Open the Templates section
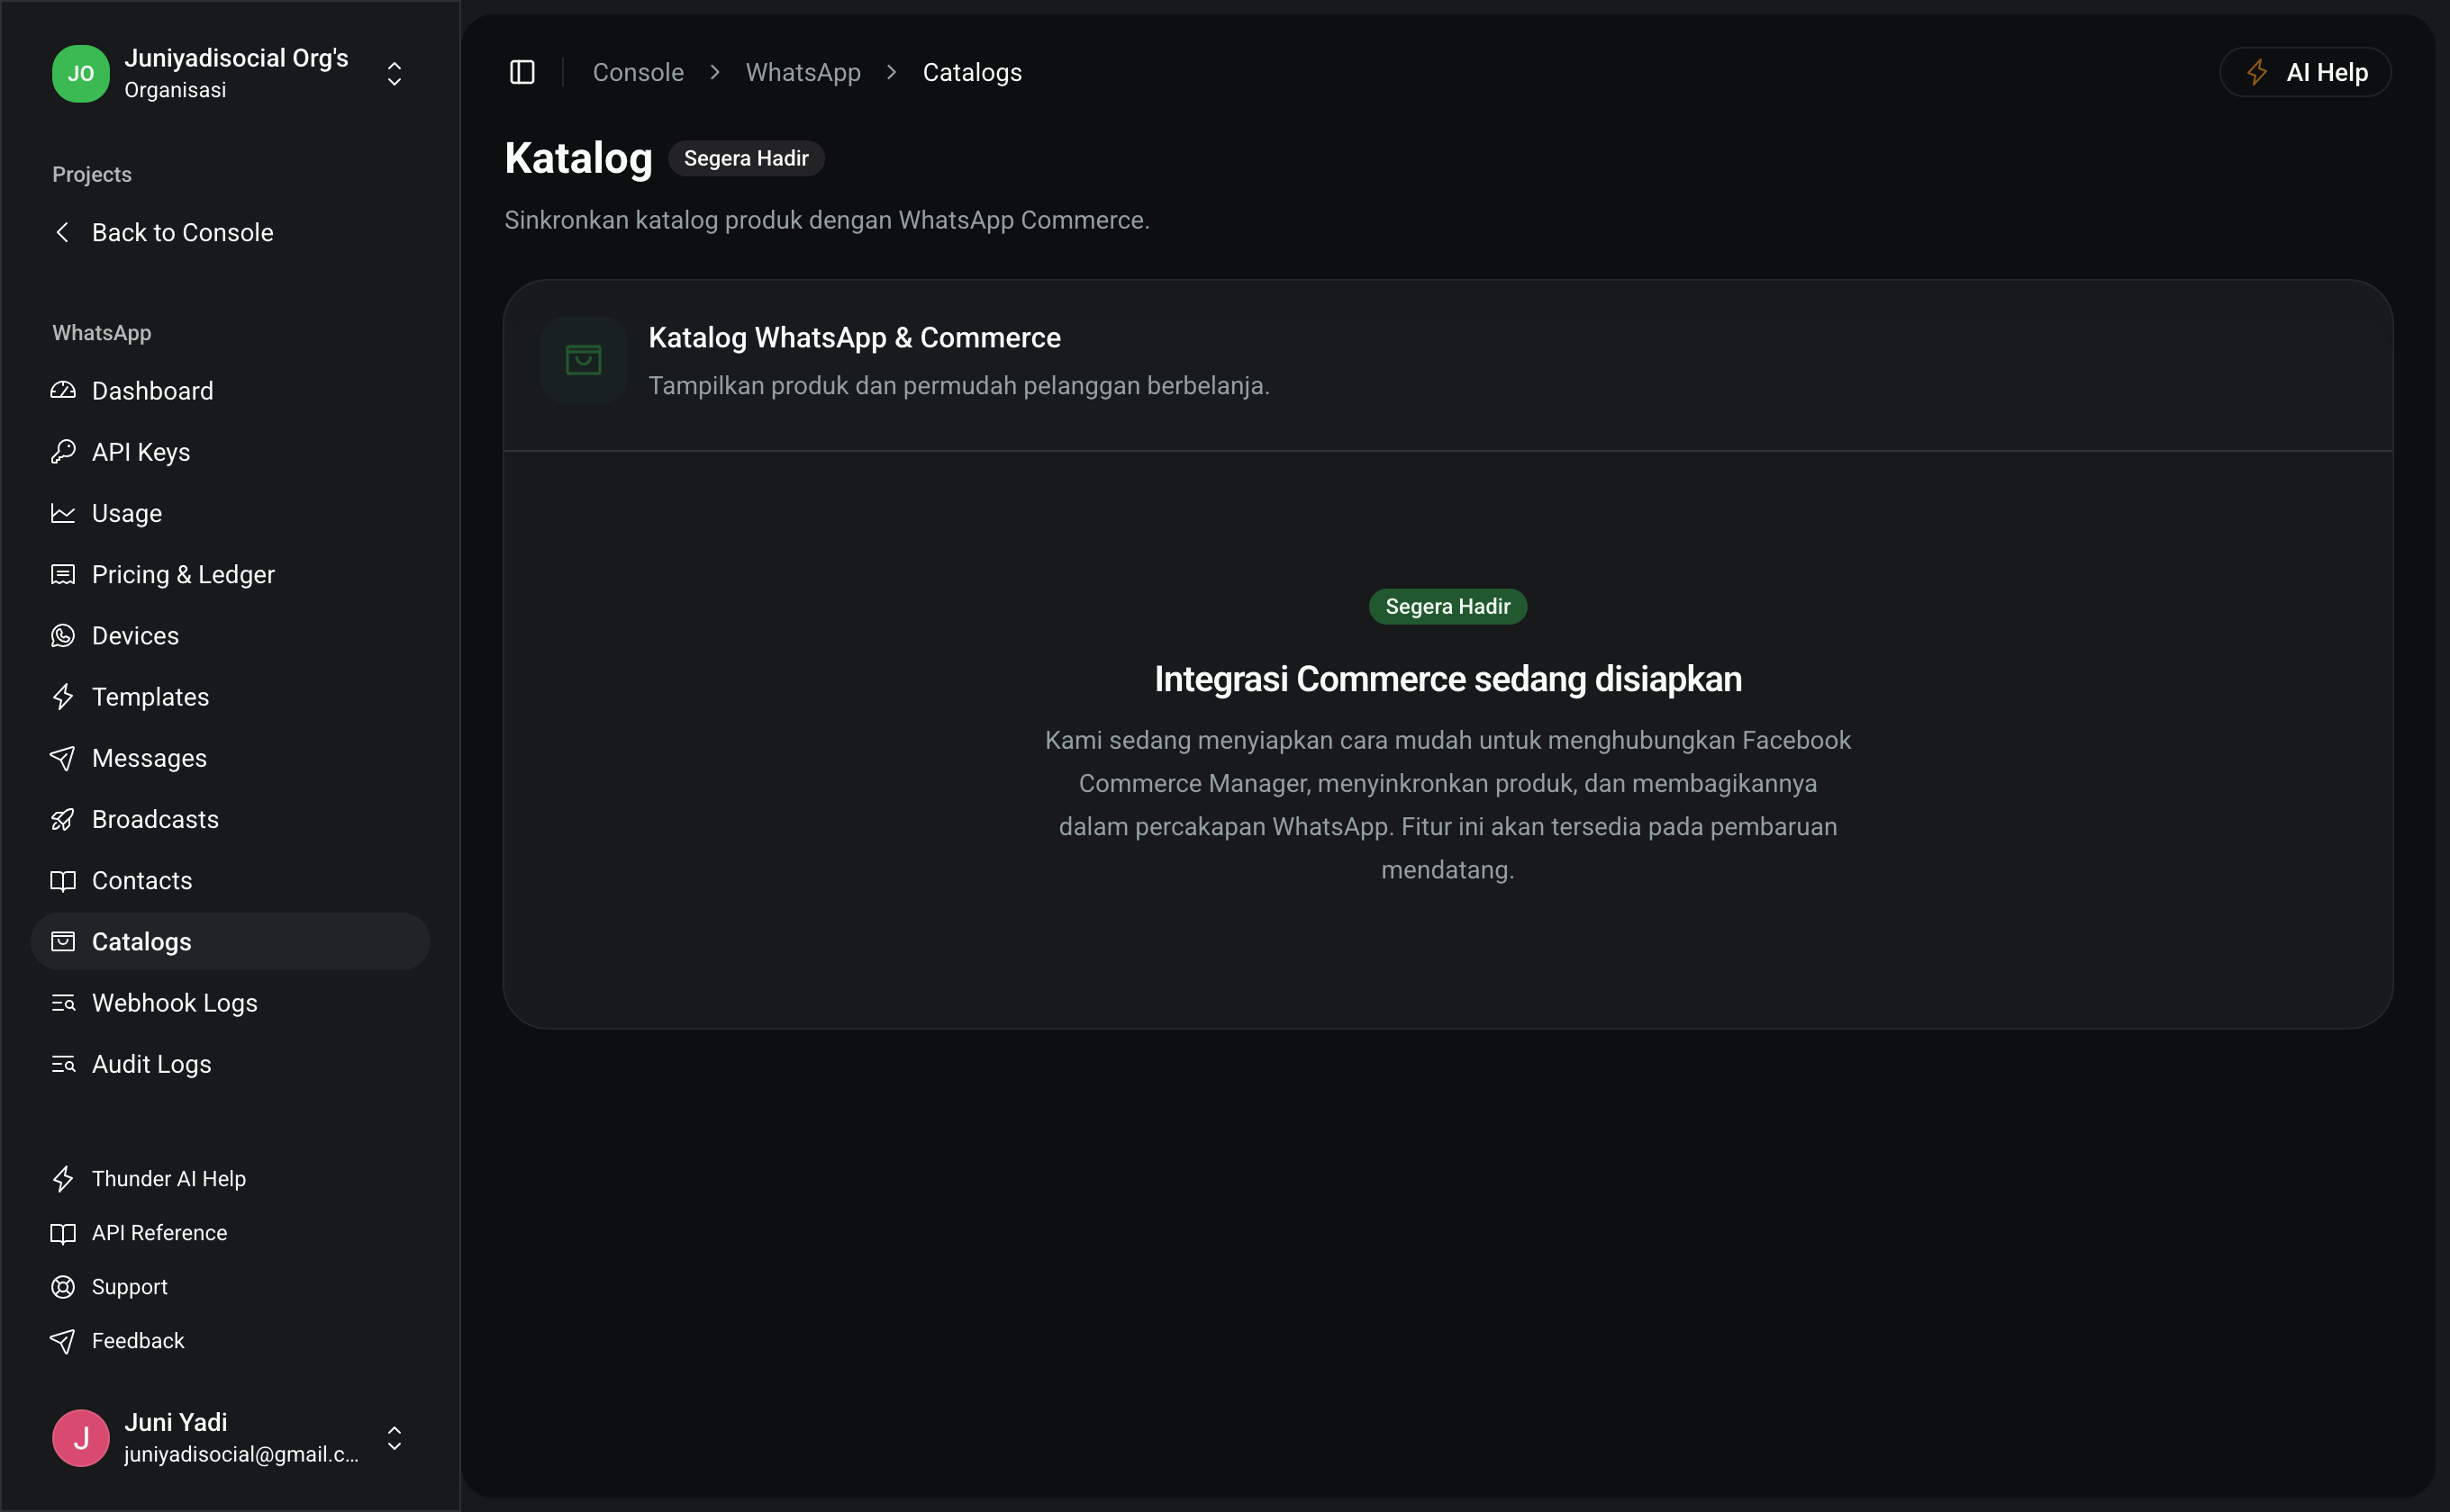The image size is (2450, 1512). coord(231,697)
